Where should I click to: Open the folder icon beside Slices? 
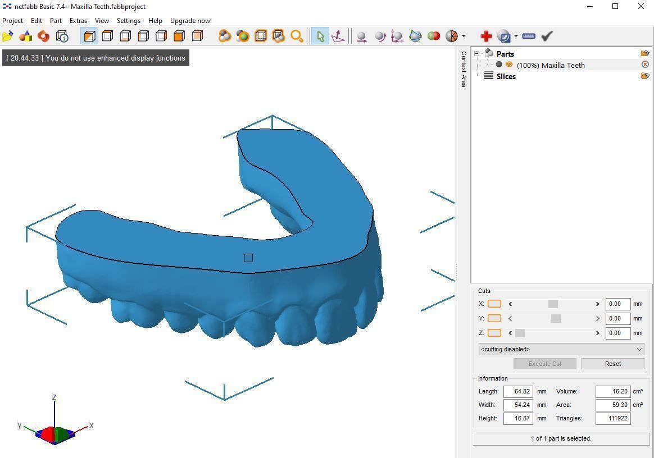pyautogui.click(x=645, y=76)
